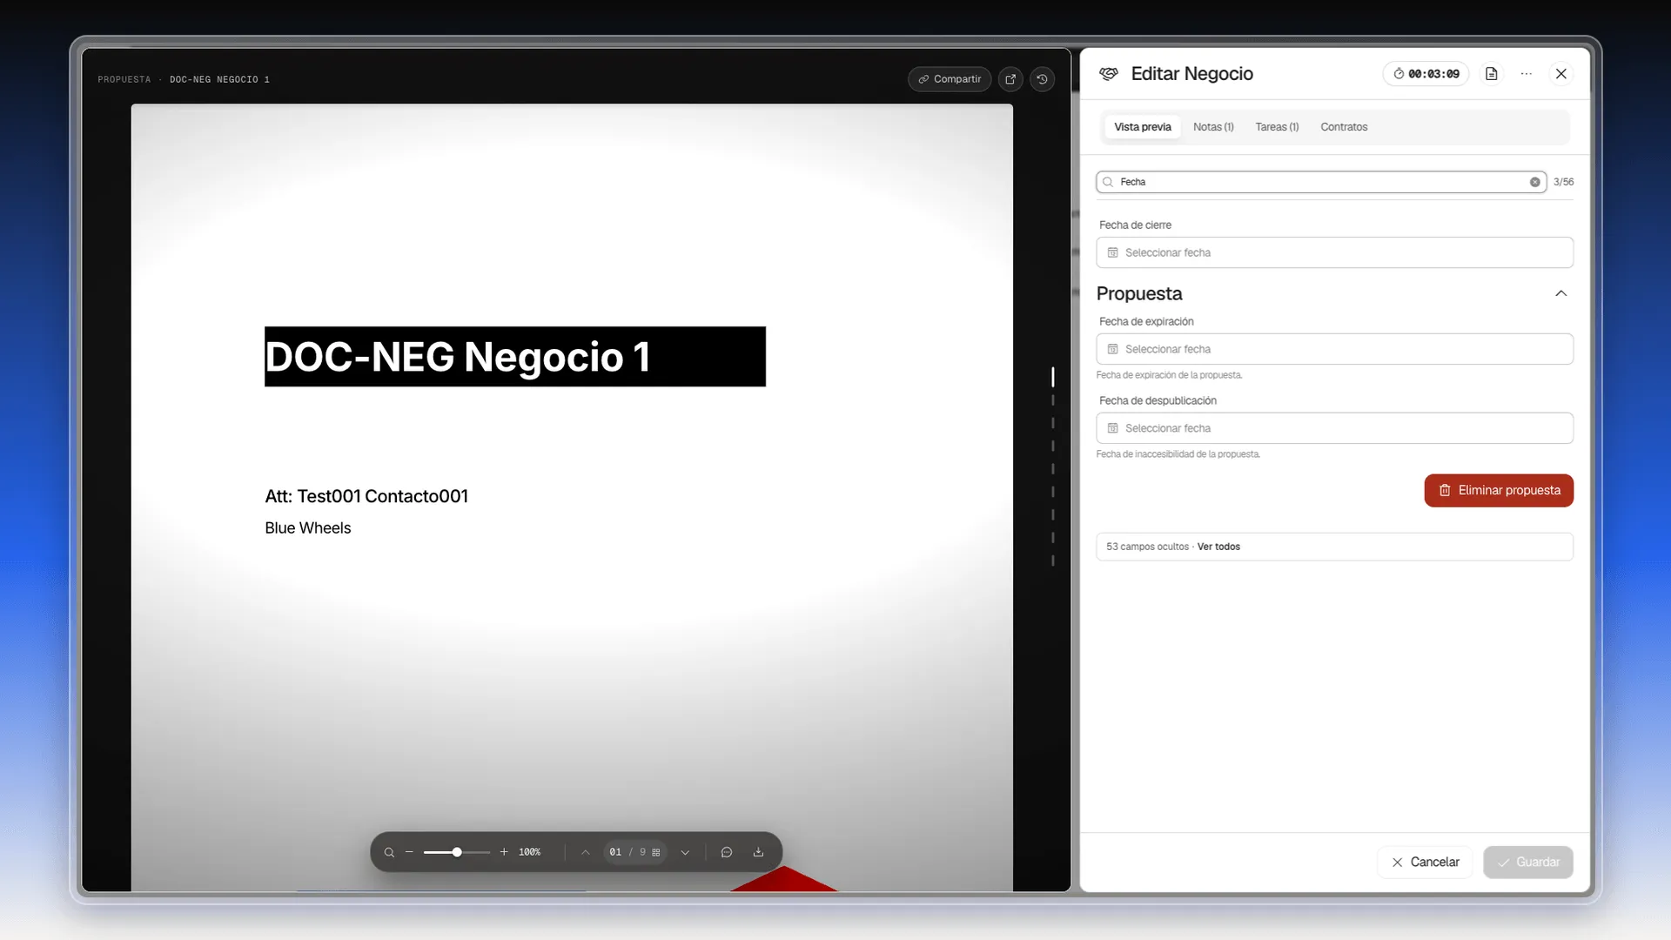The image size is (1671, 940).
Task: Zoom out with the minus icon
Action: pos(409,853)
